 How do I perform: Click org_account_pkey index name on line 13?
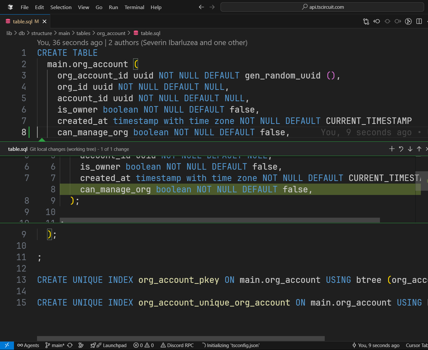coord(179,280)
